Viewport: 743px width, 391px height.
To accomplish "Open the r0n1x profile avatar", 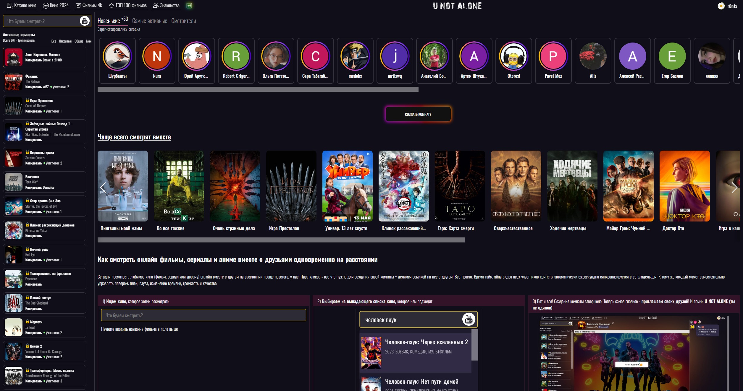I will point(721,6).
